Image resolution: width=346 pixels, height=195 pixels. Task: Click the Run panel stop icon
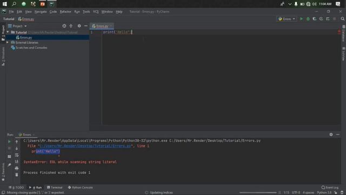point(9,148)
